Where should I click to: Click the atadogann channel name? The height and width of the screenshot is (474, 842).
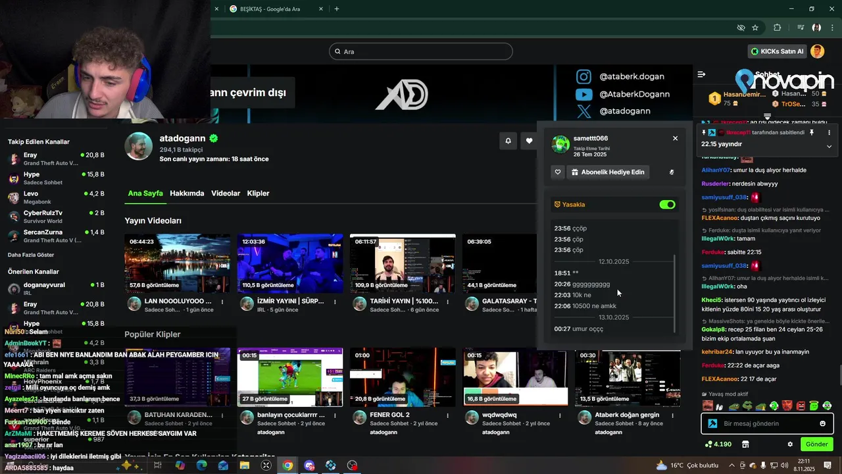(183, 138)
